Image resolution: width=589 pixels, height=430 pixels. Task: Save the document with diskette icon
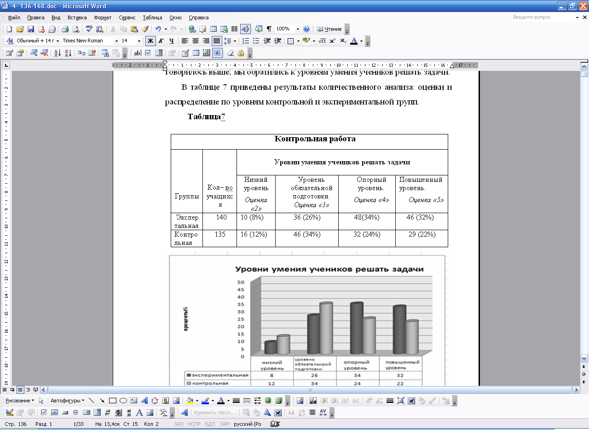pyautogui.click(x=31, y=29)
